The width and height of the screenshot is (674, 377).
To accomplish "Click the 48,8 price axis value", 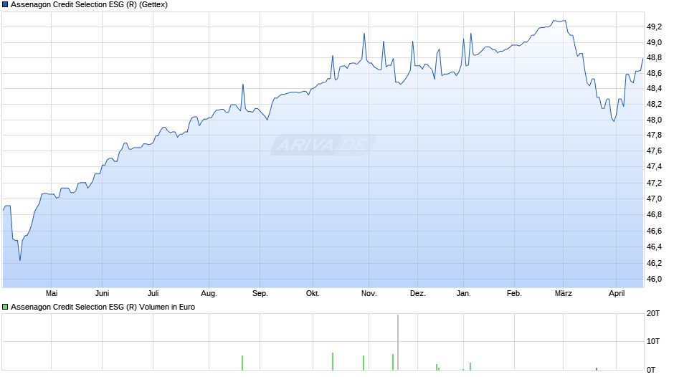I will click(x=654, y=58).
